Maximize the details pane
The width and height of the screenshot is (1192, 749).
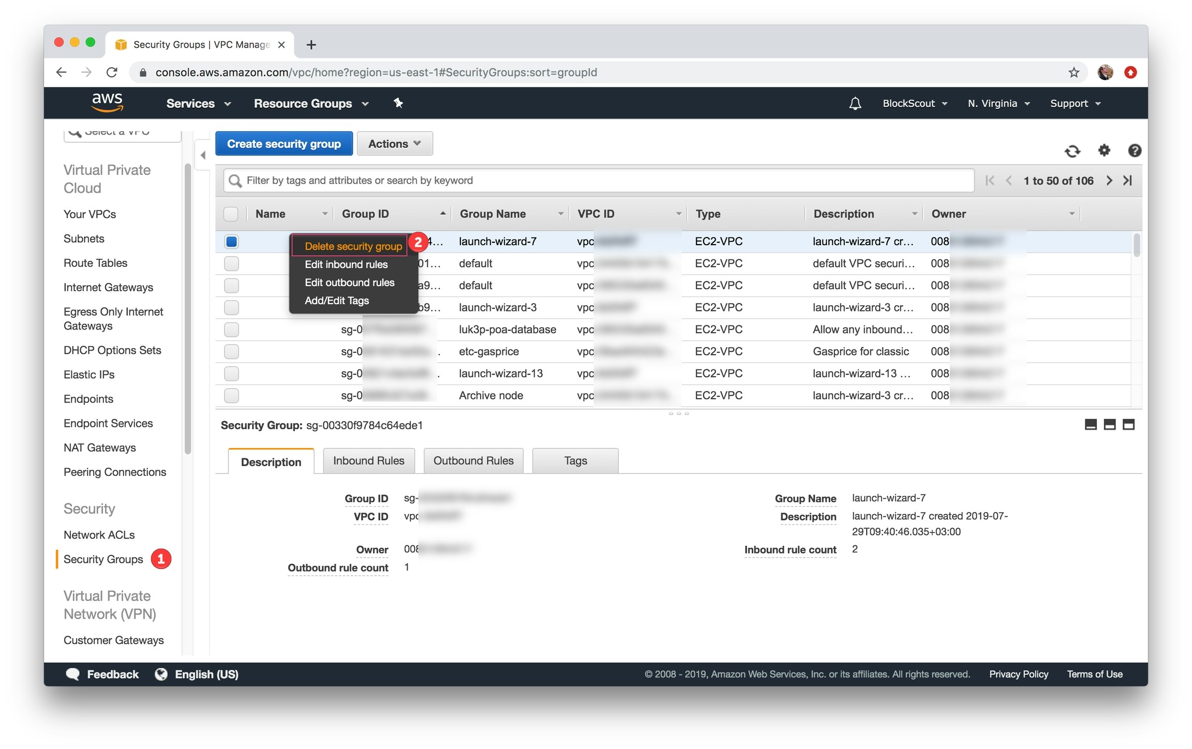pos(1128,425)
